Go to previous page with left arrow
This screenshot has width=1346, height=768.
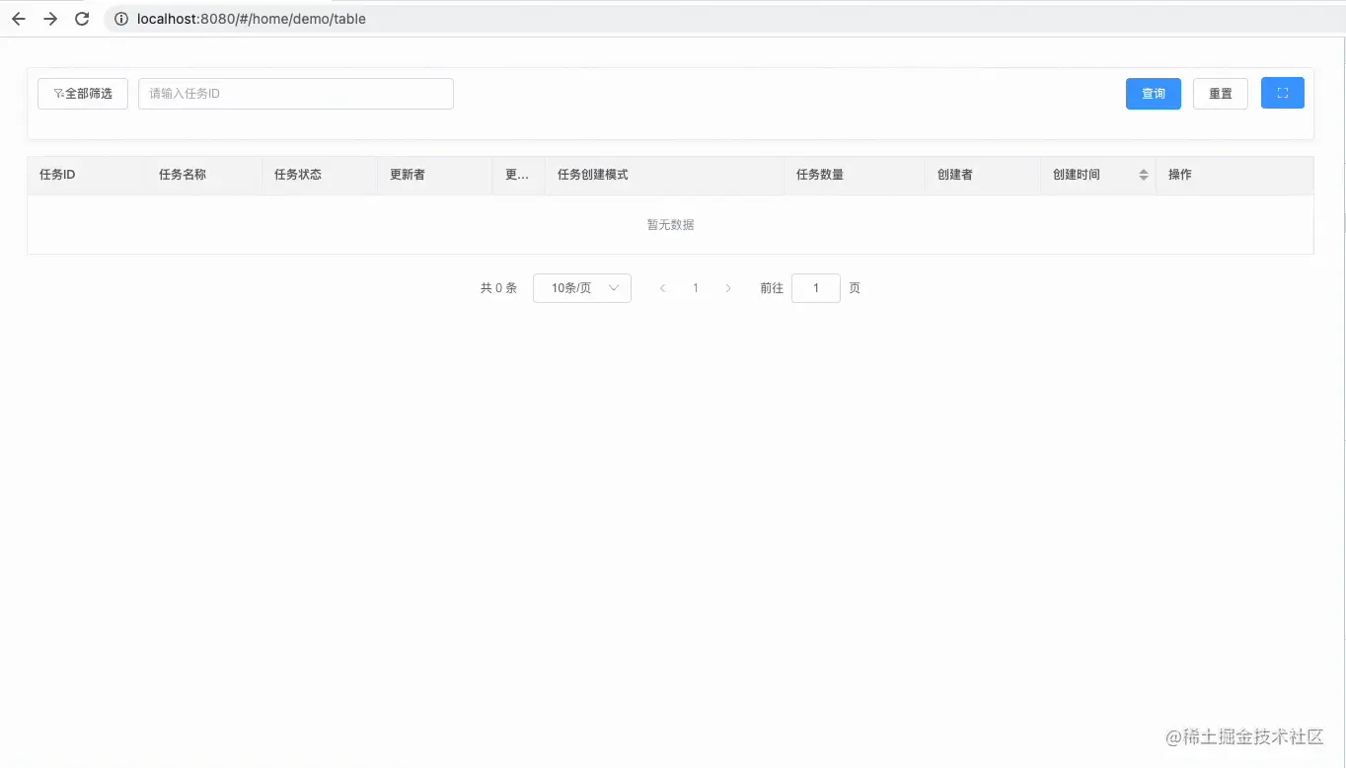pos(662,287)
